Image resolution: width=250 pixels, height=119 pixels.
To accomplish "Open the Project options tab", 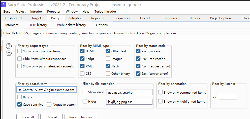I will pyautogui.click(x=221, y=18).
